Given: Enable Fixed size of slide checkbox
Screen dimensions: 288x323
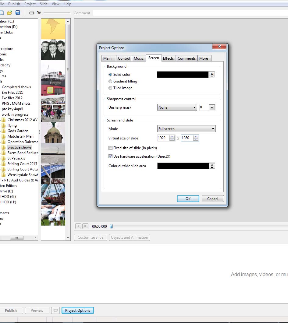Looking at the screenshot, I should coord(111,148).
